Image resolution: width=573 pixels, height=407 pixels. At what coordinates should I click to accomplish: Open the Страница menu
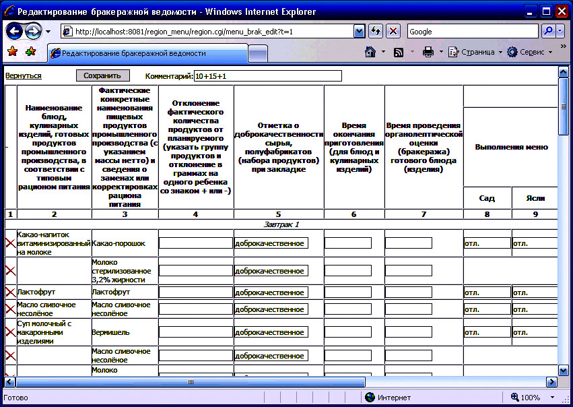coord(475,52)
